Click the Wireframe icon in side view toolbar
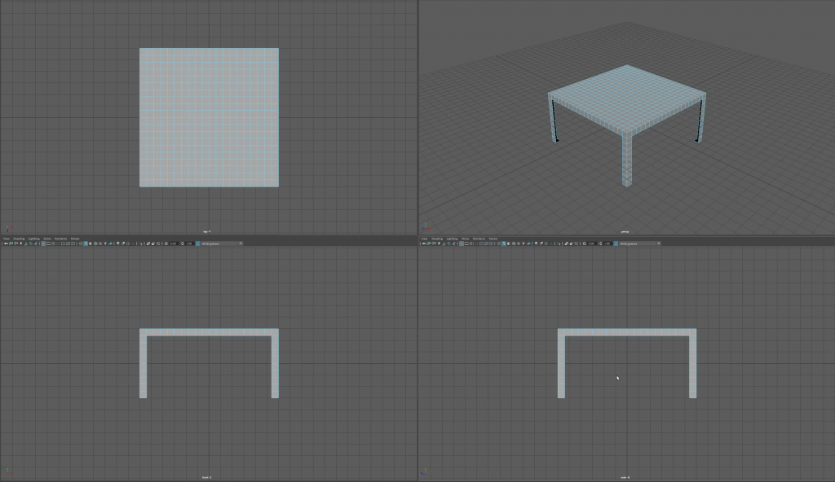Image resolution: width=835 pixels, height=482 pixels. 498,243
